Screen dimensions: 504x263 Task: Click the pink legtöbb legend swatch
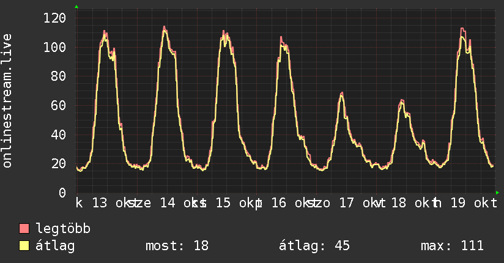tap(24, 228)
